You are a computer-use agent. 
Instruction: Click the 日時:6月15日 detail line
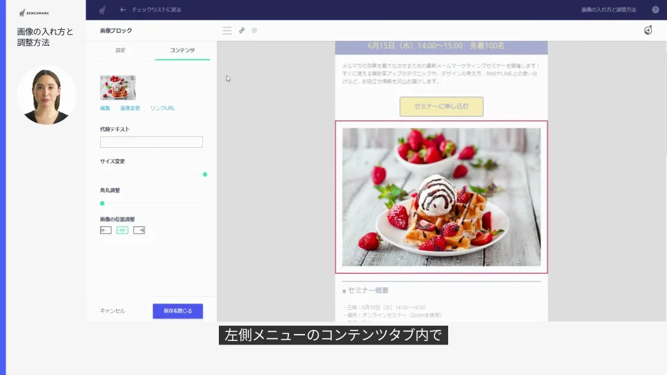[x=386, y=308]
